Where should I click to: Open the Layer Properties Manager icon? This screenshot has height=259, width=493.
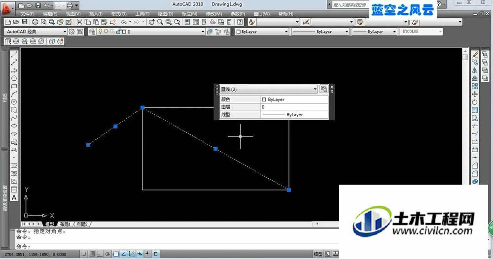pos(92,32)
